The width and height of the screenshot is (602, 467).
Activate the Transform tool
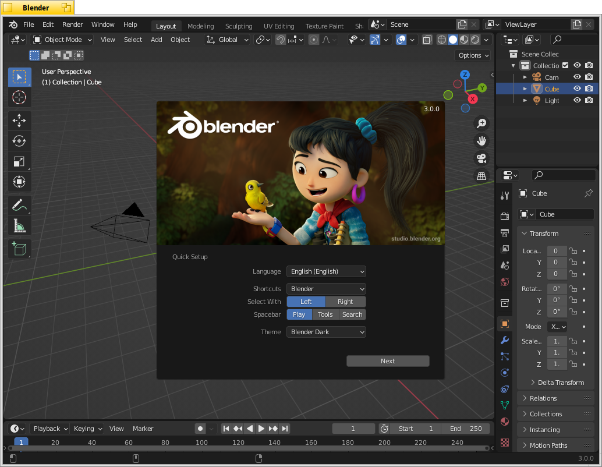click(x=19, y=182)
